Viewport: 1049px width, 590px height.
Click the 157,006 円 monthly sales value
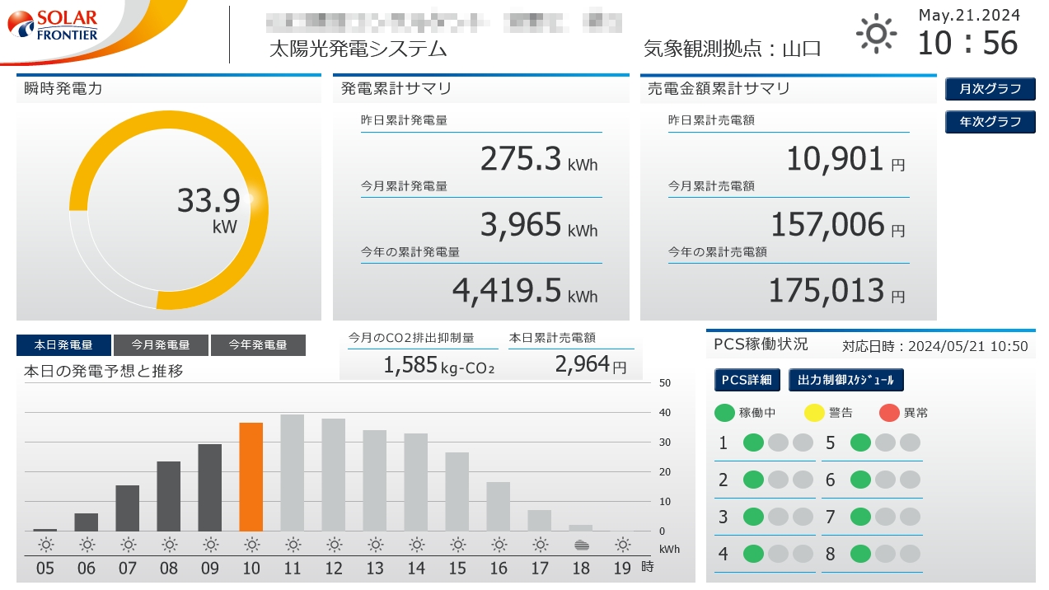pos(838,224)
